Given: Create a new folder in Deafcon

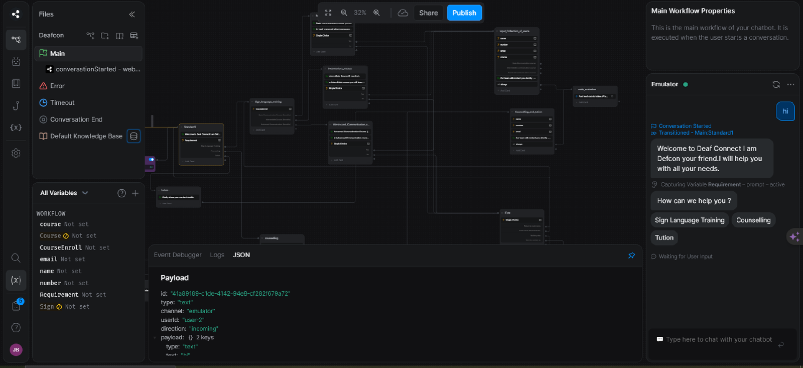Looking at the screenshot, I should pyautogui.click(x=105, y=36).
